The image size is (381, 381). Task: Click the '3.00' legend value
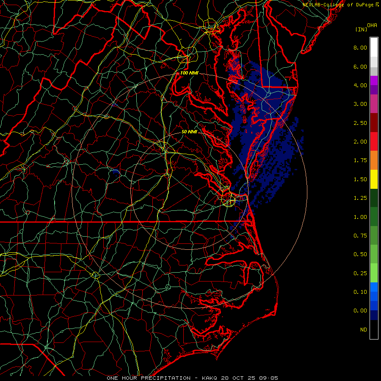(x=360, y=104)
